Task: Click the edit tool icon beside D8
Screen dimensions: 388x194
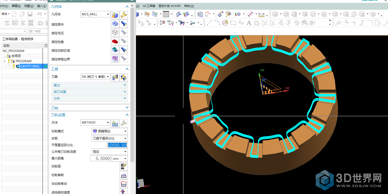Action: tap(124, 77)
